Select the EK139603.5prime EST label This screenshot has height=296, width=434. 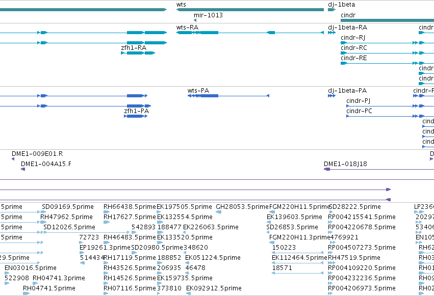coord(294,217)
